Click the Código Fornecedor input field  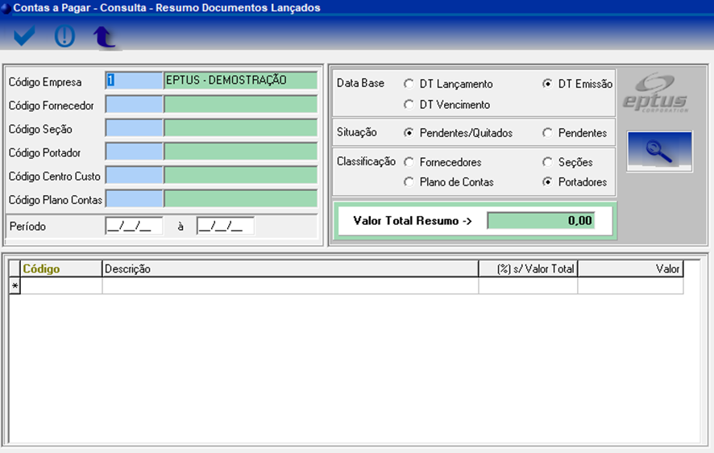[134, 105]
